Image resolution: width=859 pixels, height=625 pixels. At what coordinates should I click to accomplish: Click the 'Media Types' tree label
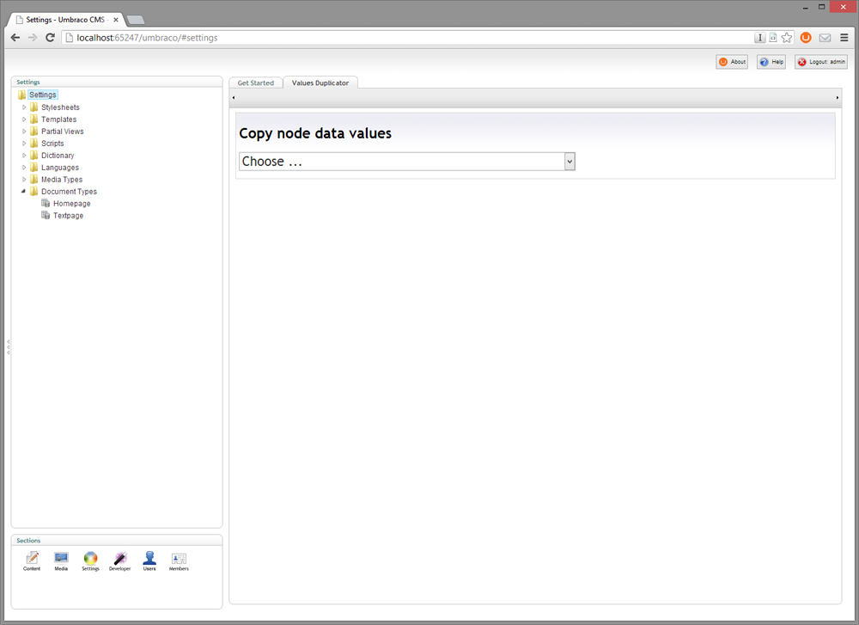(62, 180)
